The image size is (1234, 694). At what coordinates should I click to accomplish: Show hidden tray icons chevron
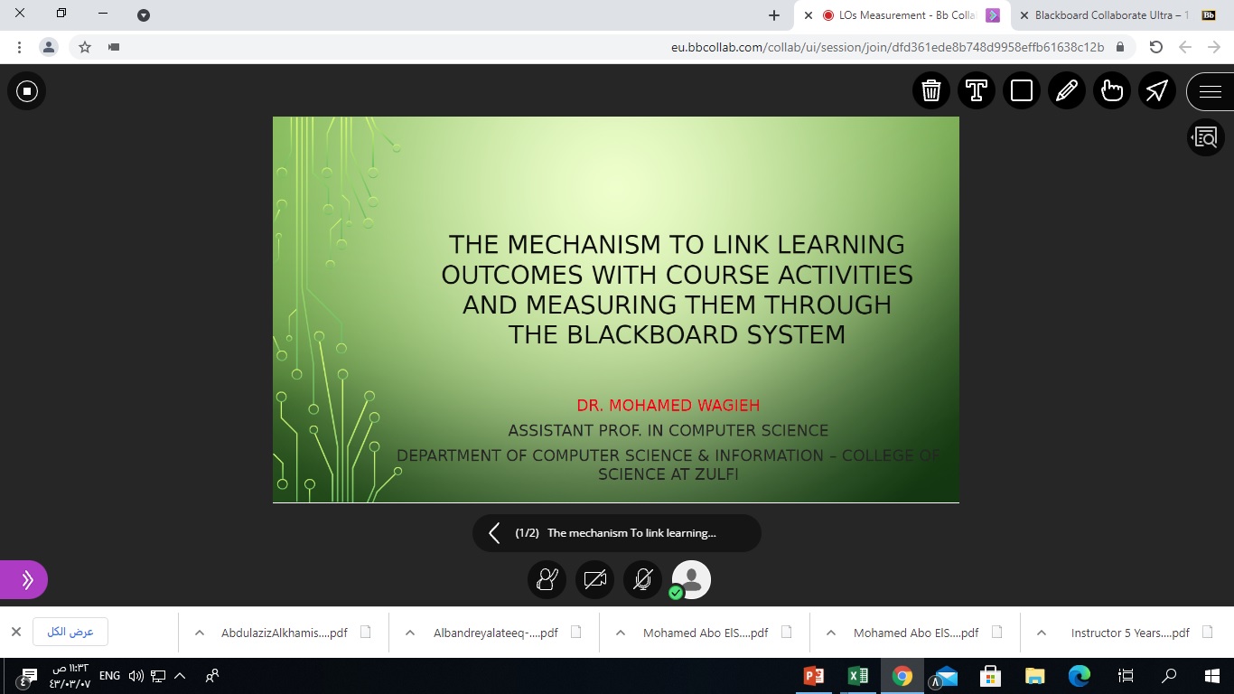[180, 676]
